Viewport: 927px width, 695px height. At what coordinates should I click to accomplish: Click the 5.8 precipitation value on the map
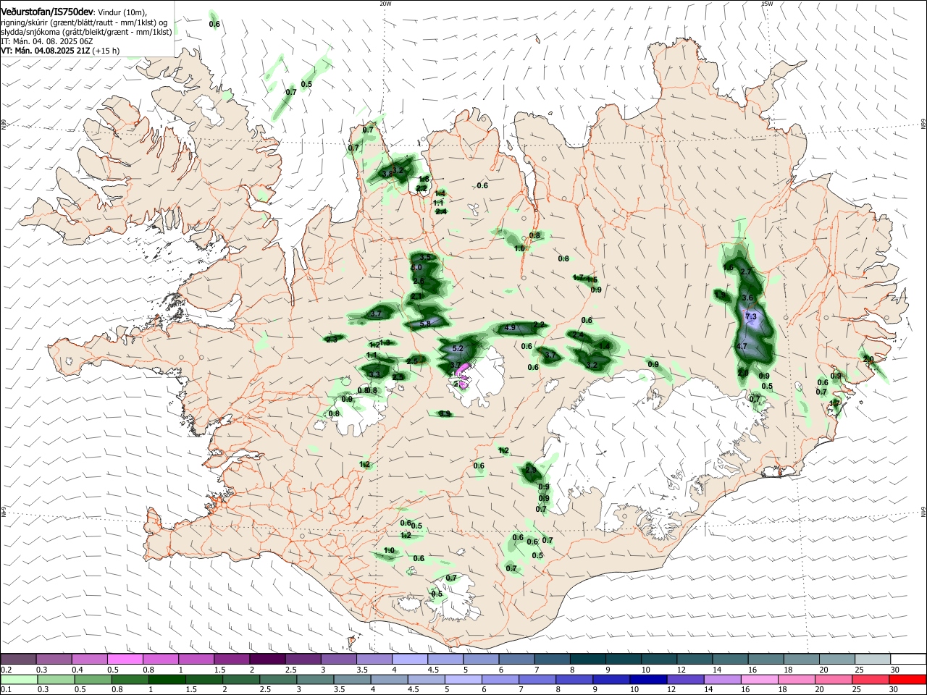tap(425, 324)
